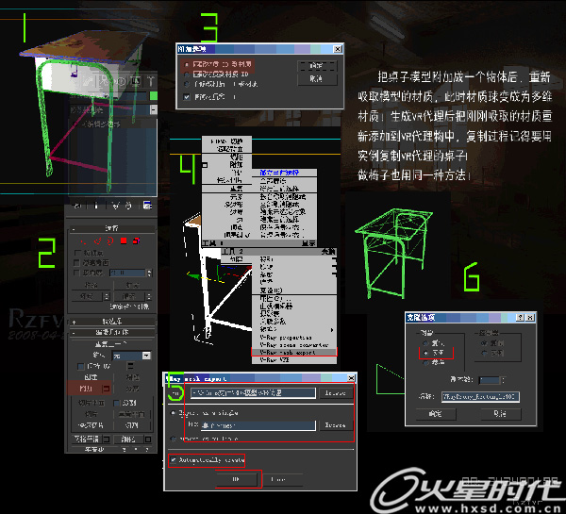Click OK button in V-Ray mesh export

click(236, 479)
